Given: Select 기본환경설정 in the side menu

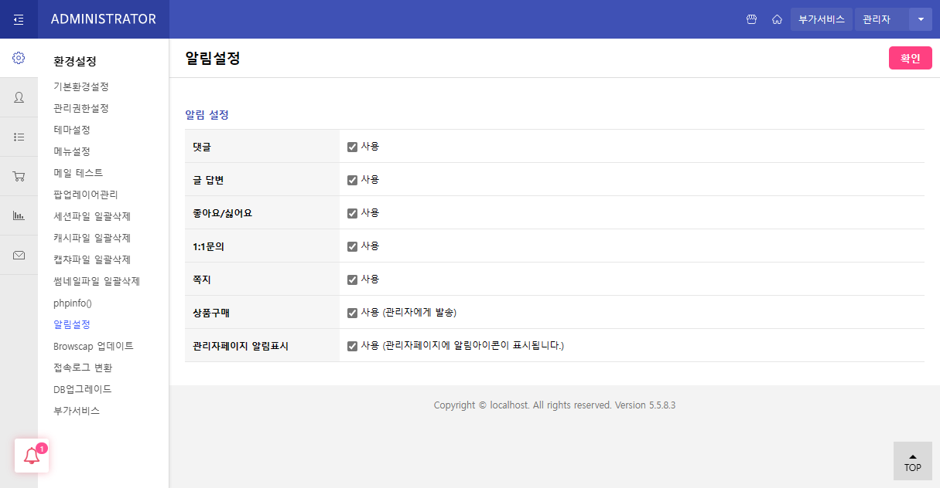Looking at the screenshot, I should (81, 86).
